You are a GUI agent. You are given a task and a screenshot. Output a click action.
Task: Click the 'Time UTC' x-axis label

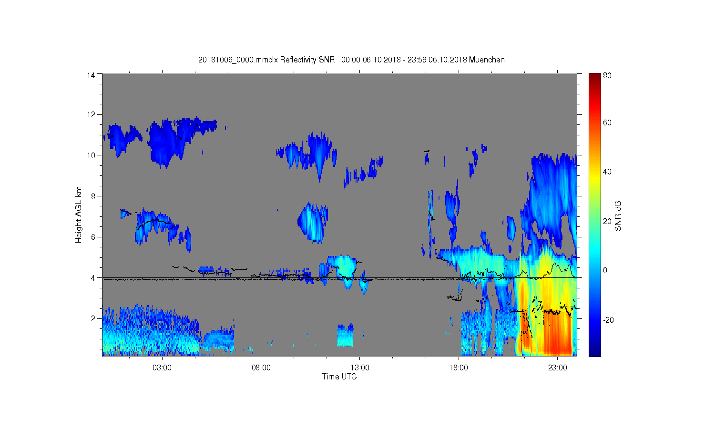point(339,377)
